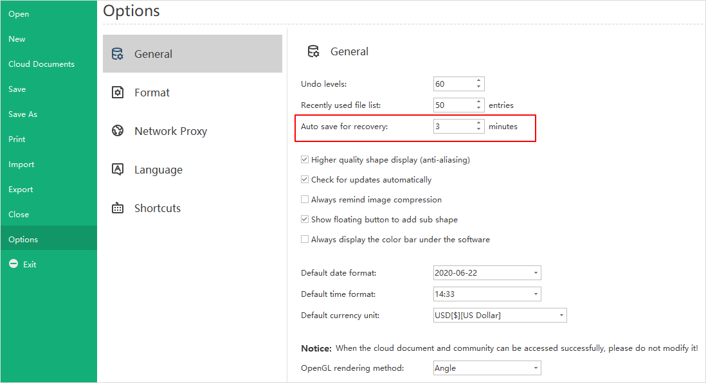Uncheck Check for updates automatically
Viewport: 706px width, 383px height.
point(305,180)
